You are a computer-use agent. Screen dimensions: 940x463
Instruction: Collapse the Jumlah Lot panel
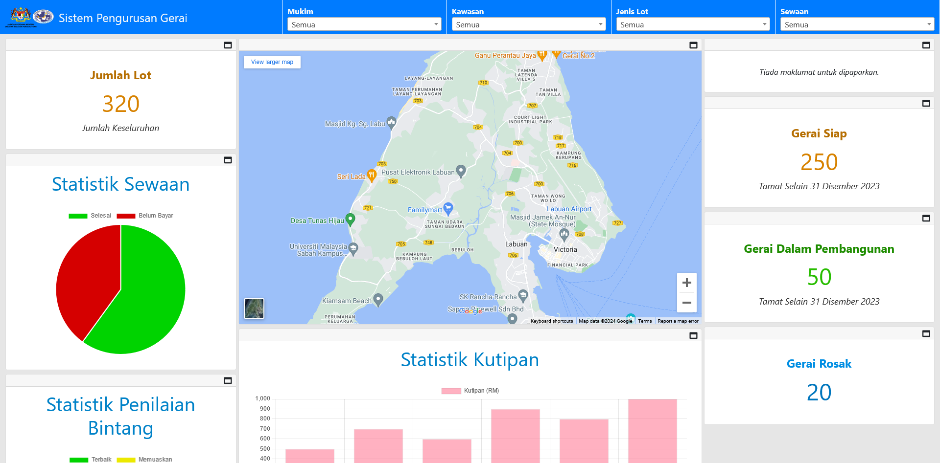tap(228, 45)
